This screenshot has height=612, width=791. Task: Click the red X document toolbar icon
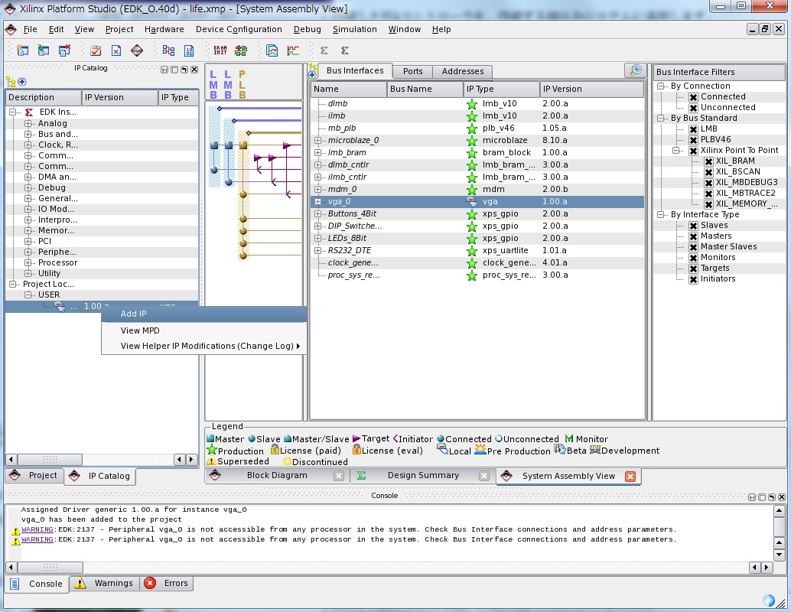(x=116, y=50)
